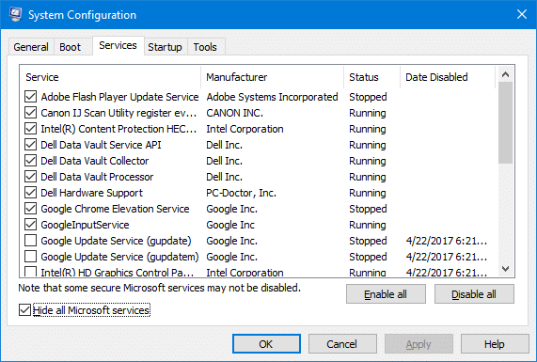Switch to the General tab
537x362 pixels.
point(31,47)
